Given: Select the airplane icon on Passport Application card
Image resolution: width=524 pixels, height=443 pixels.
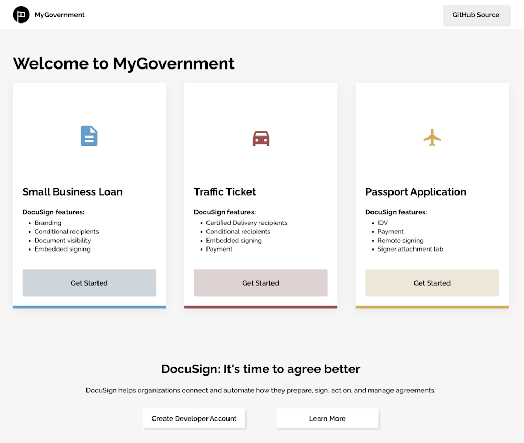Looking at the screenshot, I should pyautogui.click(x=432, y=138).
